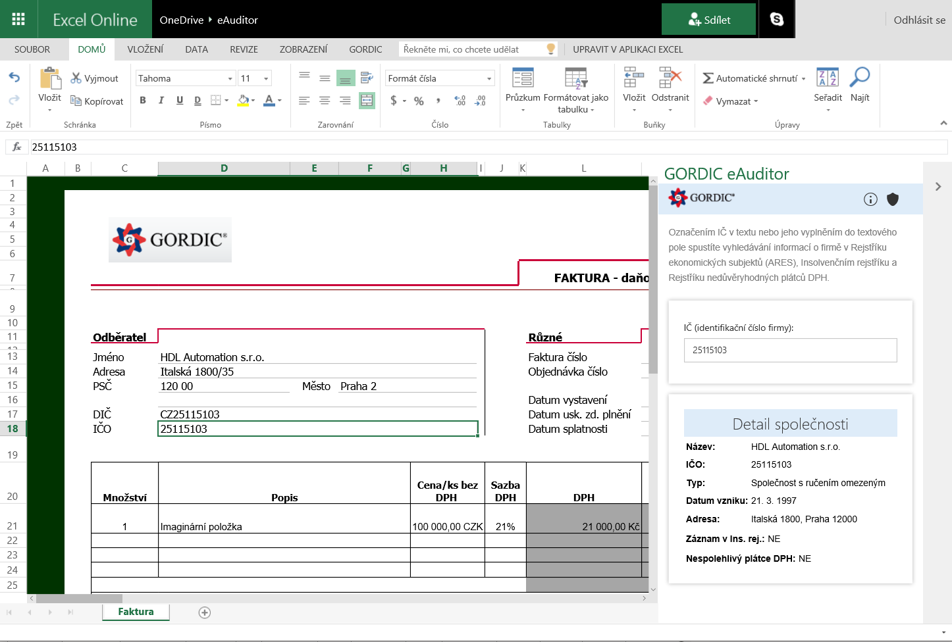952x642 pixels.
Task: Select the Faktura sheet tab
Action: (x=136, y=612)
